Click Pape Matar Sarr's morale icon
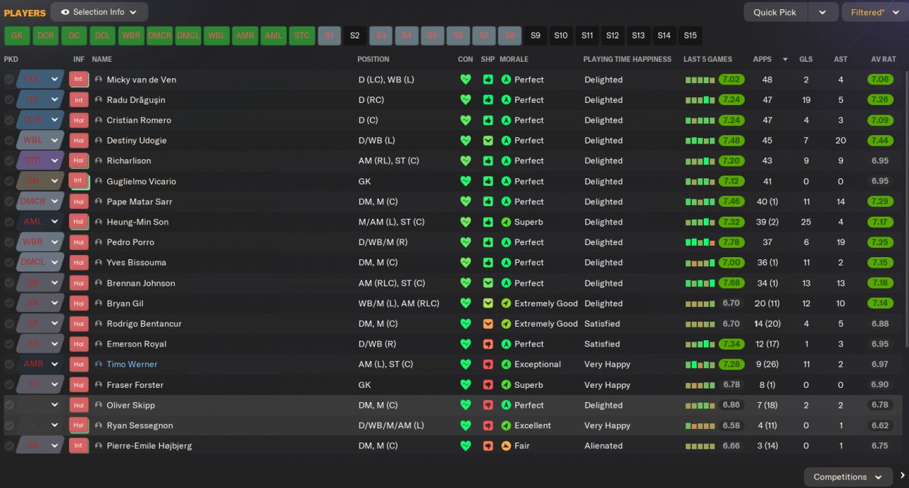This screenshot has width=909, height=488. point(506,202)
